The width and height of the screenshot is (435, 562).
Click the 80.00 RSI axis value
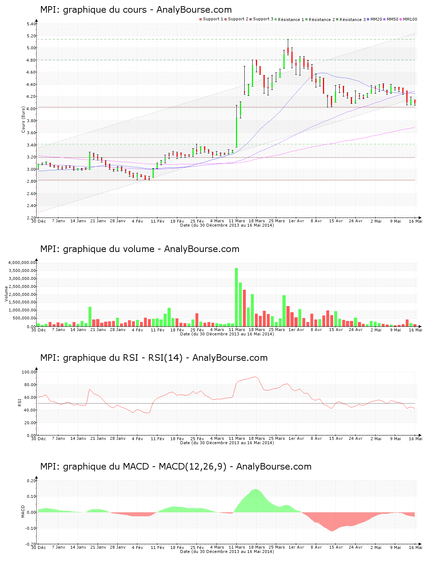[x=30, y=385]
